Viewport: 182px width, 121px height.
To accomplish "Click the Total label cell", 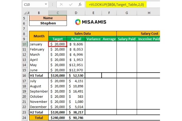I will pyautogui.click(x=39, y=118).
